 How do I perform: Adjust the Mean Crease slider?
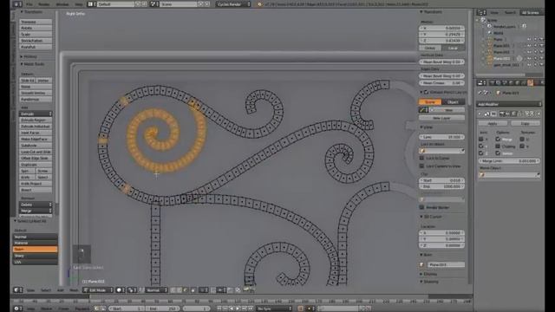click(x=441, y=83)
